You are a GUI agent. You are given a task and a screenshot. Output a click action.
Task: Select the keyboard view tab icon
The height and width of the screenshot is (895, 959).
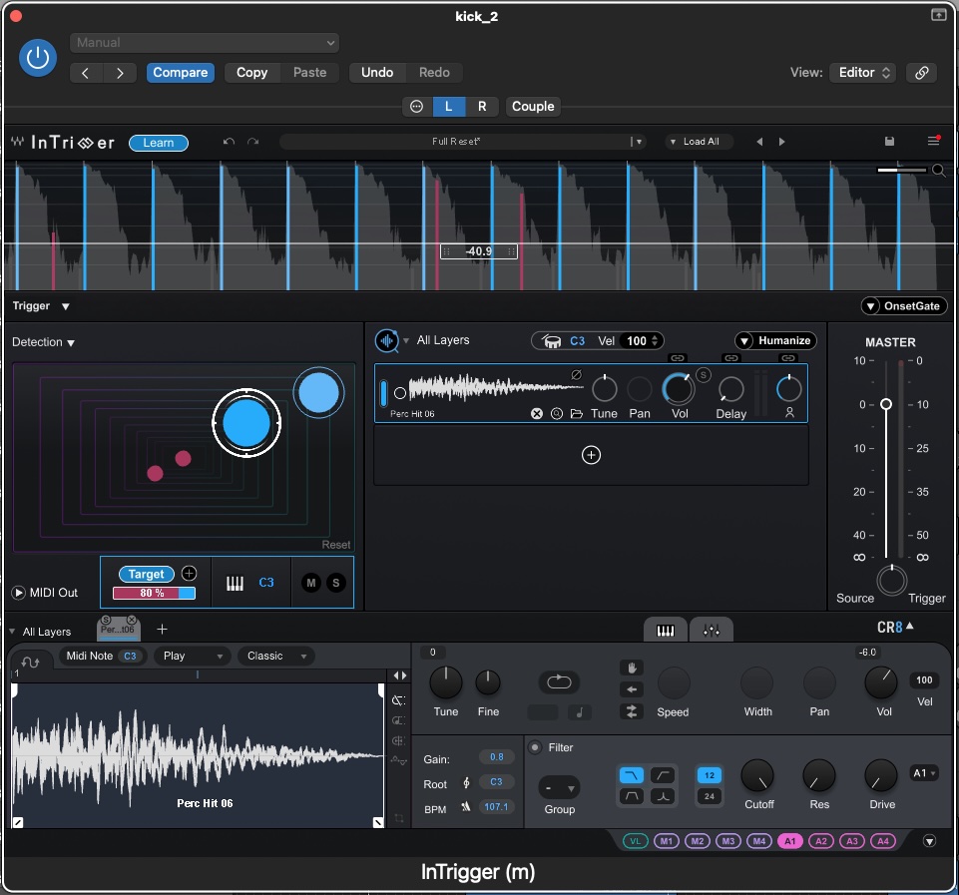[665, 630]
